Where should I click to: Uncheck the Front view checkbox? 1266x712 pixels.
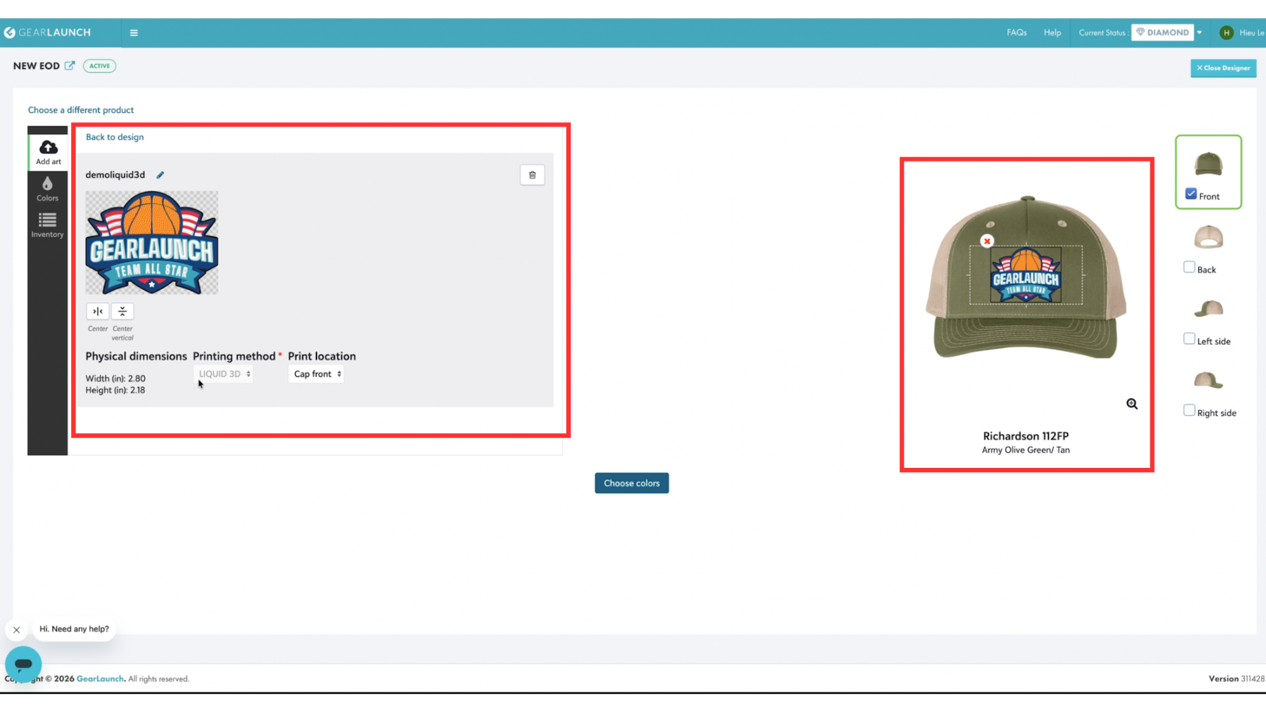[1191, 194]
